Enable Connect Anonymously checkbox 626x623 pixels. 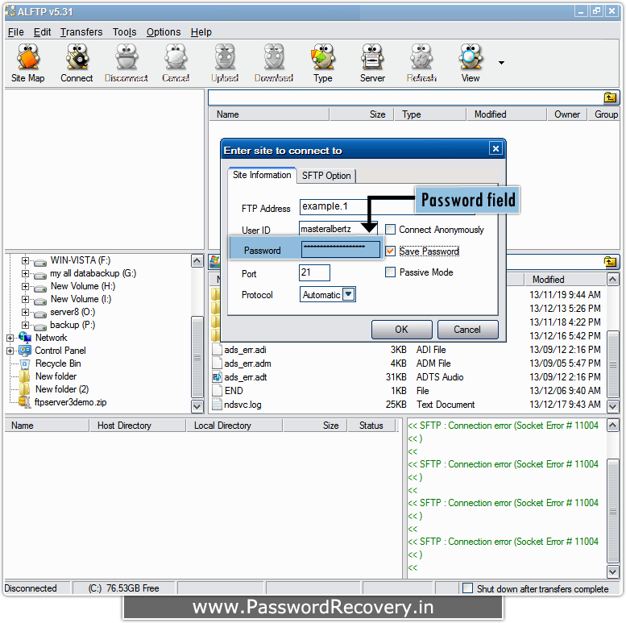click(390, 230)
